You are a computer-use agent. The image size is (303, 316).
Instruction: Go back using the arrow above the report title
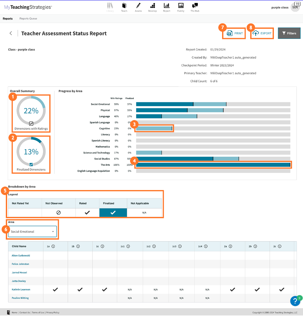(11, 33)
